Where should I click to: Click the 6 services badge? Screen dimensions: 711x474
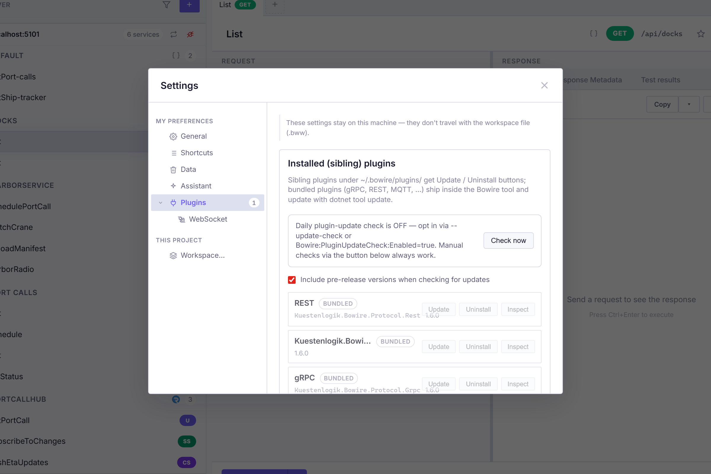(143, 34)
